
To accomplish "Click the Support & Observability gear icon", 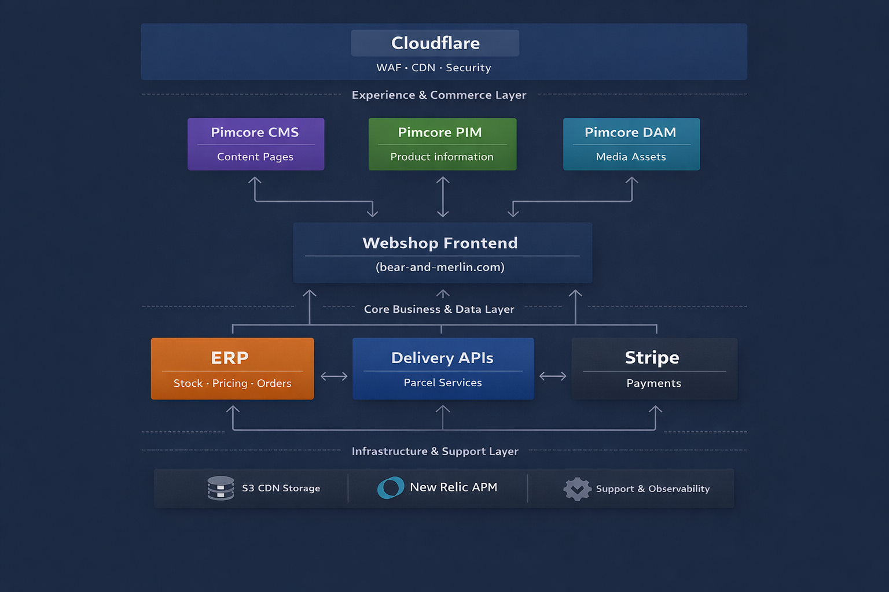I will (x=577, y=489).
